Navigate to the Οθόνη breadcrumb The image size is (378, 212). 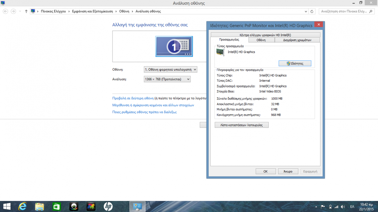pyautogui.click(x=124, y=11)
